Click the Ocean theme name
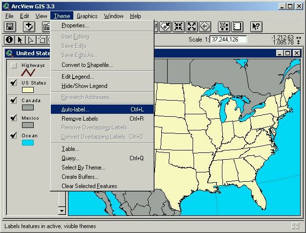The image size is (306, 233). point(29,135)
